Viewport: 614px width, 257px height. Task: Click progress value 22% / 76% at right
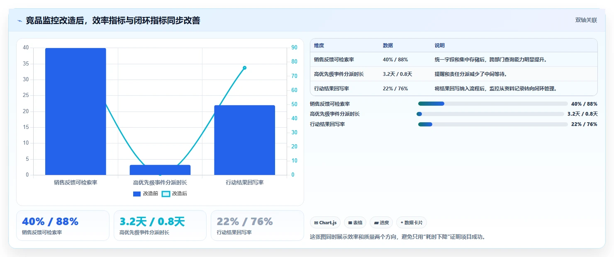584,124
